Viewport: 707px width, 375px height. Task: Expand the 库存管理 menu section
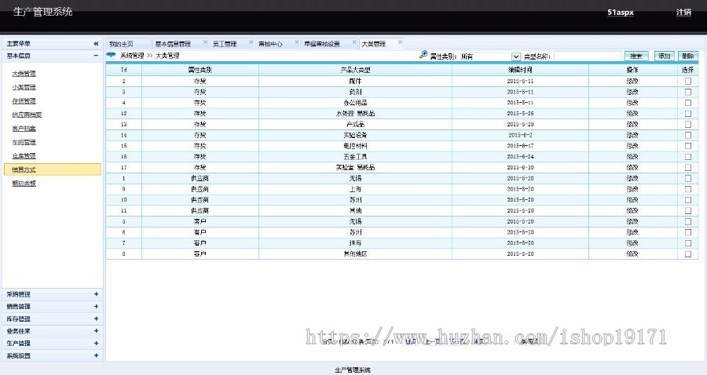pyautogui.click(x=96, y=319)
